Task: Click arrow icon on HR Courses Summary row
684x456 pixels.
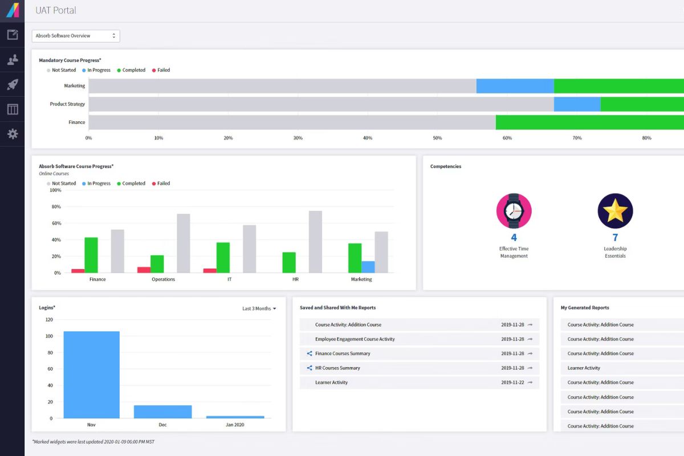Action: (530, 368)
